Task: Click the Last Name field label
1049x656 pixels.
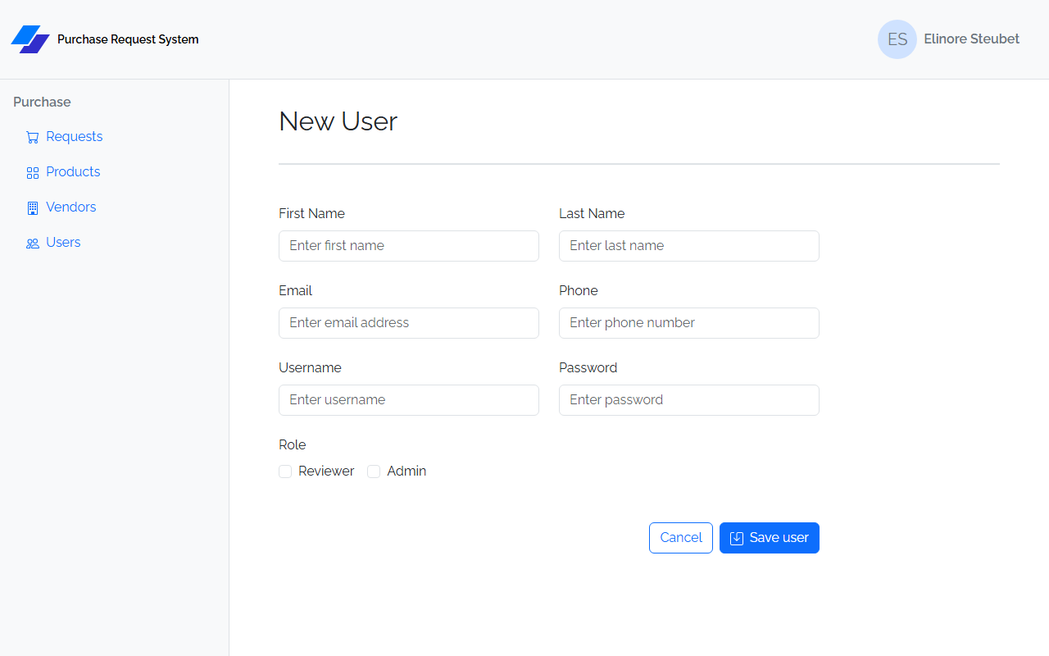Action: (592, 213)
